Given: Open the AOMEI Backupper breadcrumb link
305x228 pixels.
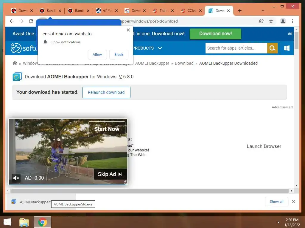Looking at the screenshot, I should 152,63.
